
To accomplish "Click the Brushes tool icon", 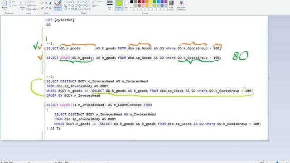I will [x=58, y=3].
